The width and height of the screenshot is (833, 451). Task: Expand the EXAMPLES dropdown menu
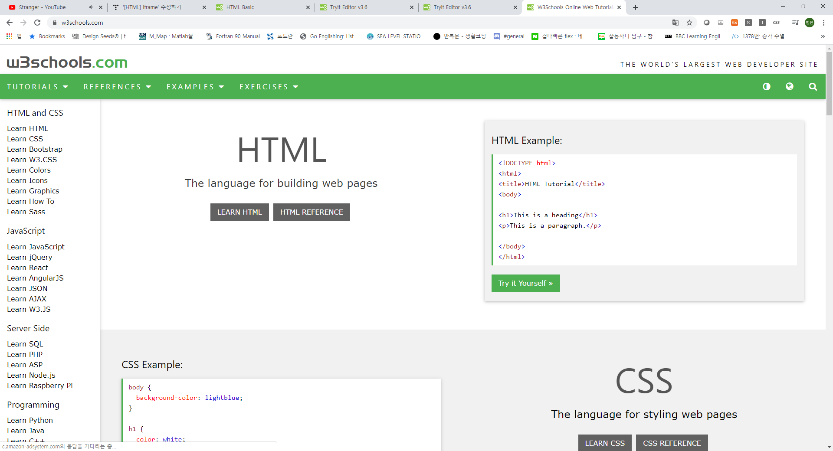pyautogui.click(x=195, y=87)
